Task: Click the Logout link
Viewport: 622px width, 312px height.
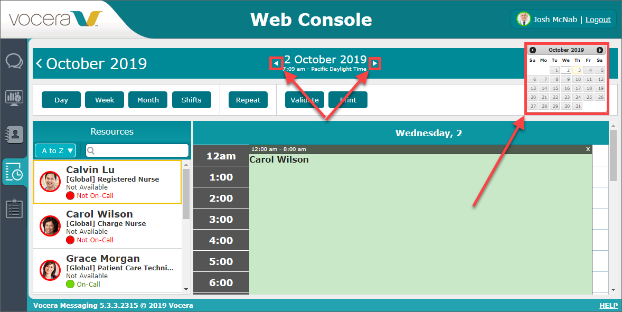Action: [x=598, y=20]
